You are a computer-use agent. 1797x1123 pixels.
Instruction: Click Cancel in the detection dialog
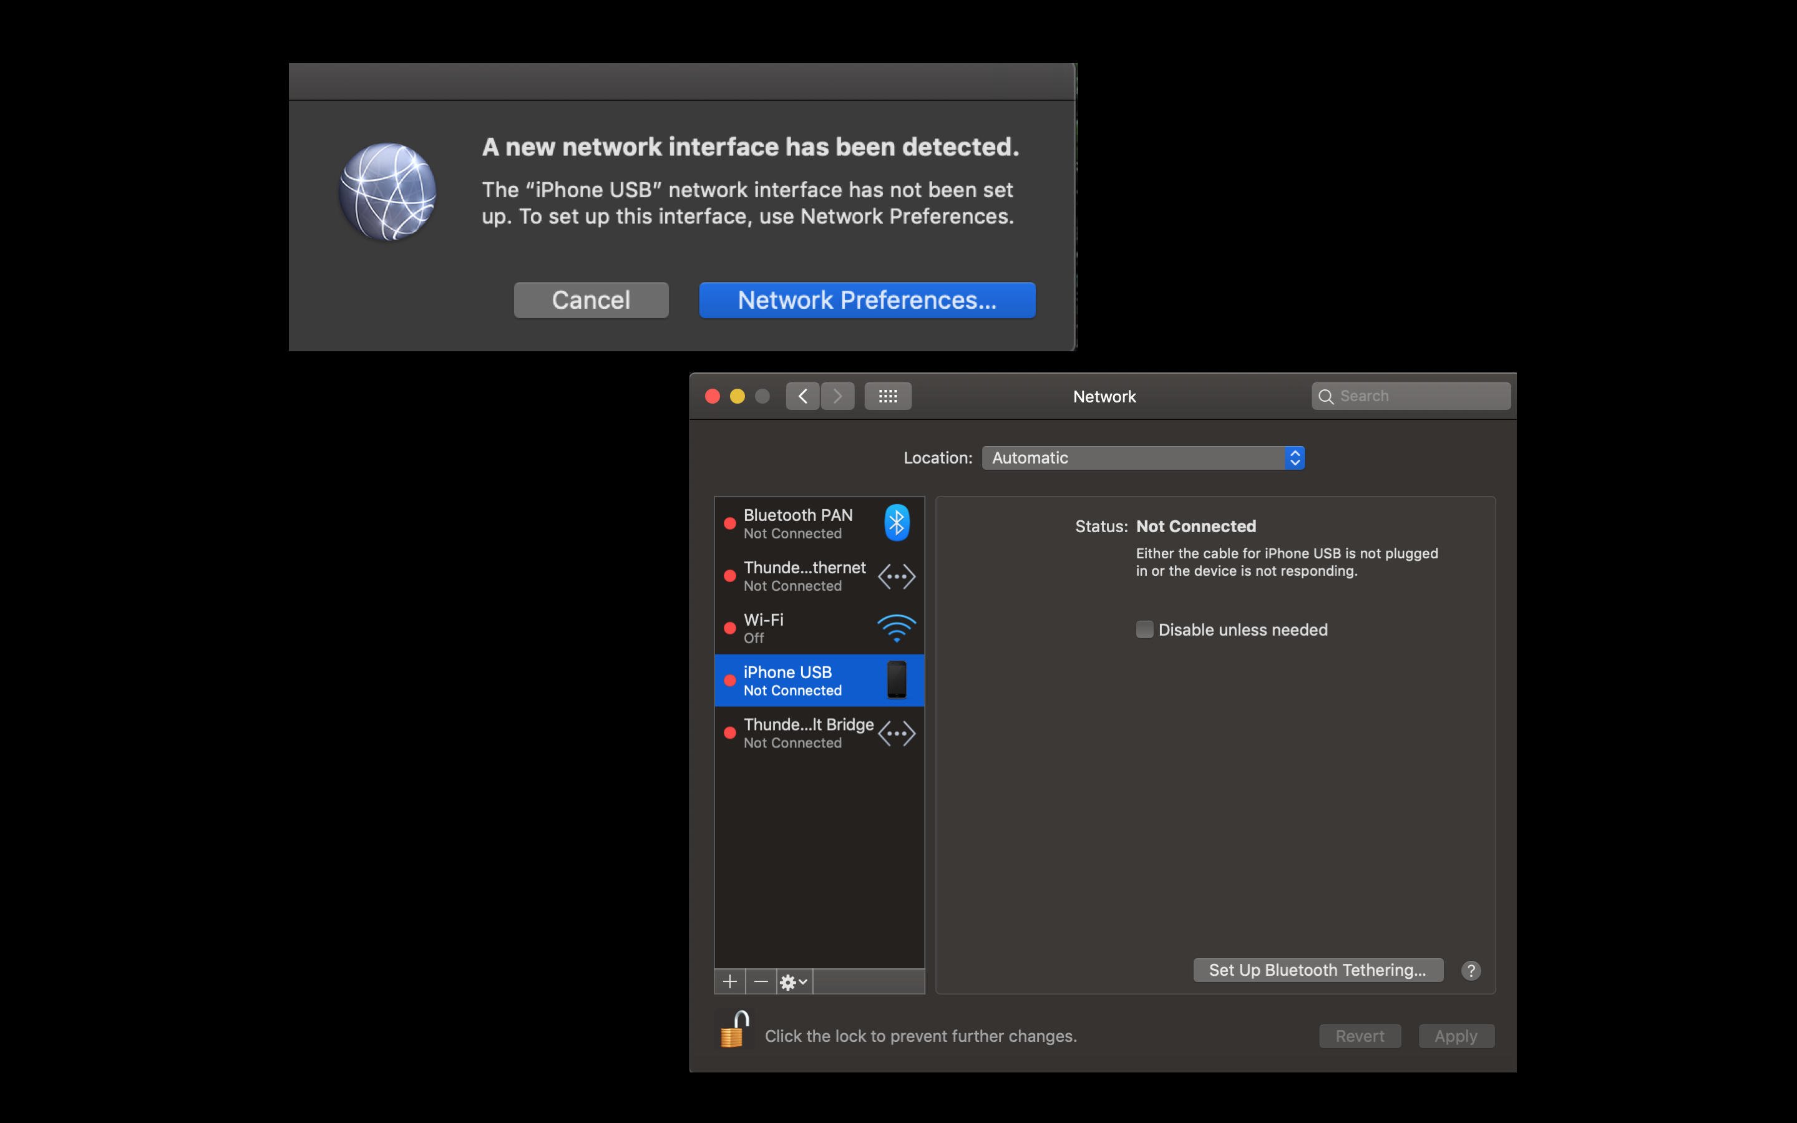tap(591, 300)
